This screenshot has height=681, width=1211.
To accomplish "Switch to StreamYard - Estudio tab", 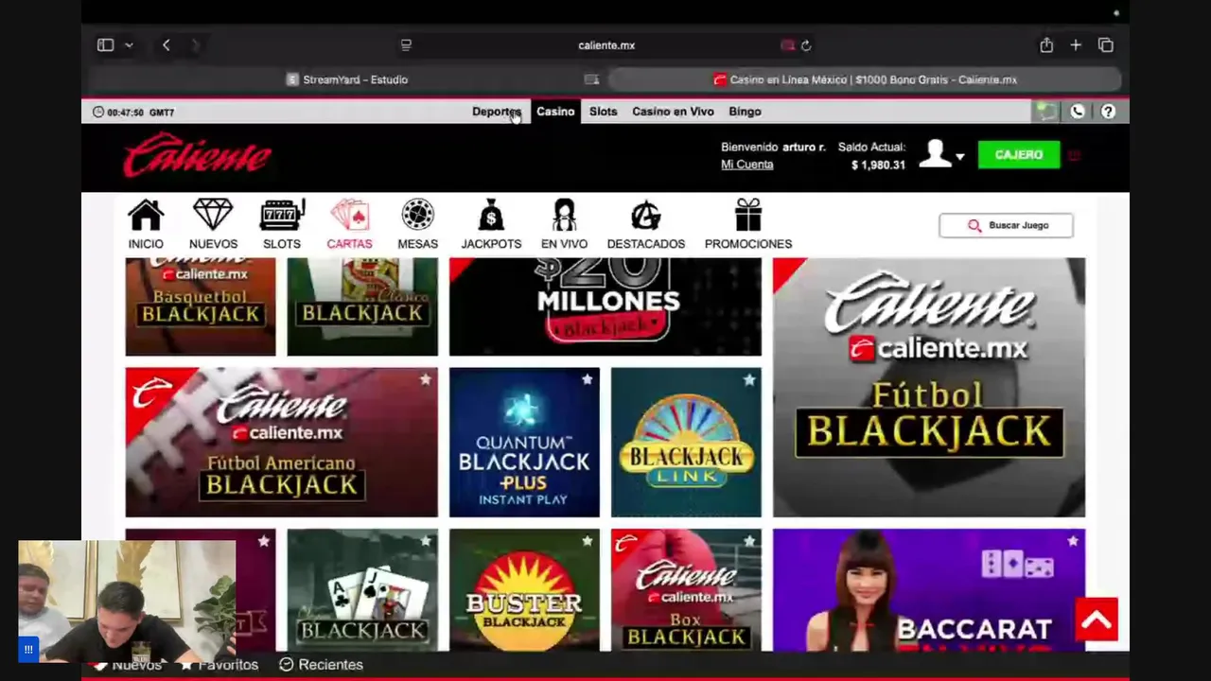I will [x=346, y=79].
